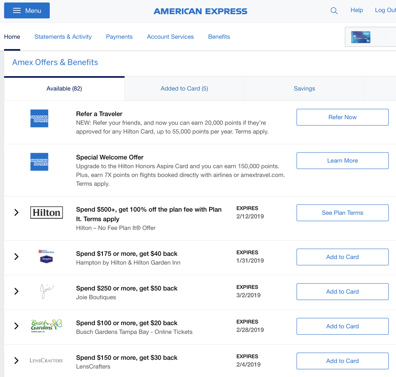The width and height of the screenshot is (396, 377).
Task: Add the Busch Gardens offer to card
Action: click(x=343, y=326)
